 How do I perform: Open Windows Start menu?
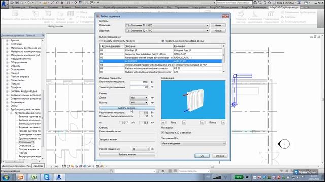pos(6,177)
